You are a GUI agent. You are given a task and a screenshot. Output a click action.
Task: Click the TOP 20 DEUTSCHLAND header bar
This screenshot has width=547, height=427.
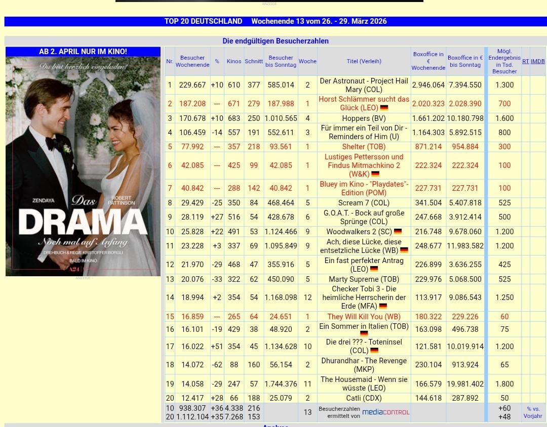(x=276, y=21)
